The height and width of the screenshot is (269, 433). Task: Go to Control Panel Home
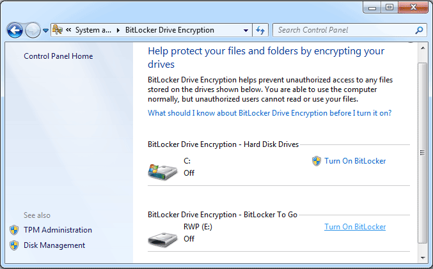(58, 56)
